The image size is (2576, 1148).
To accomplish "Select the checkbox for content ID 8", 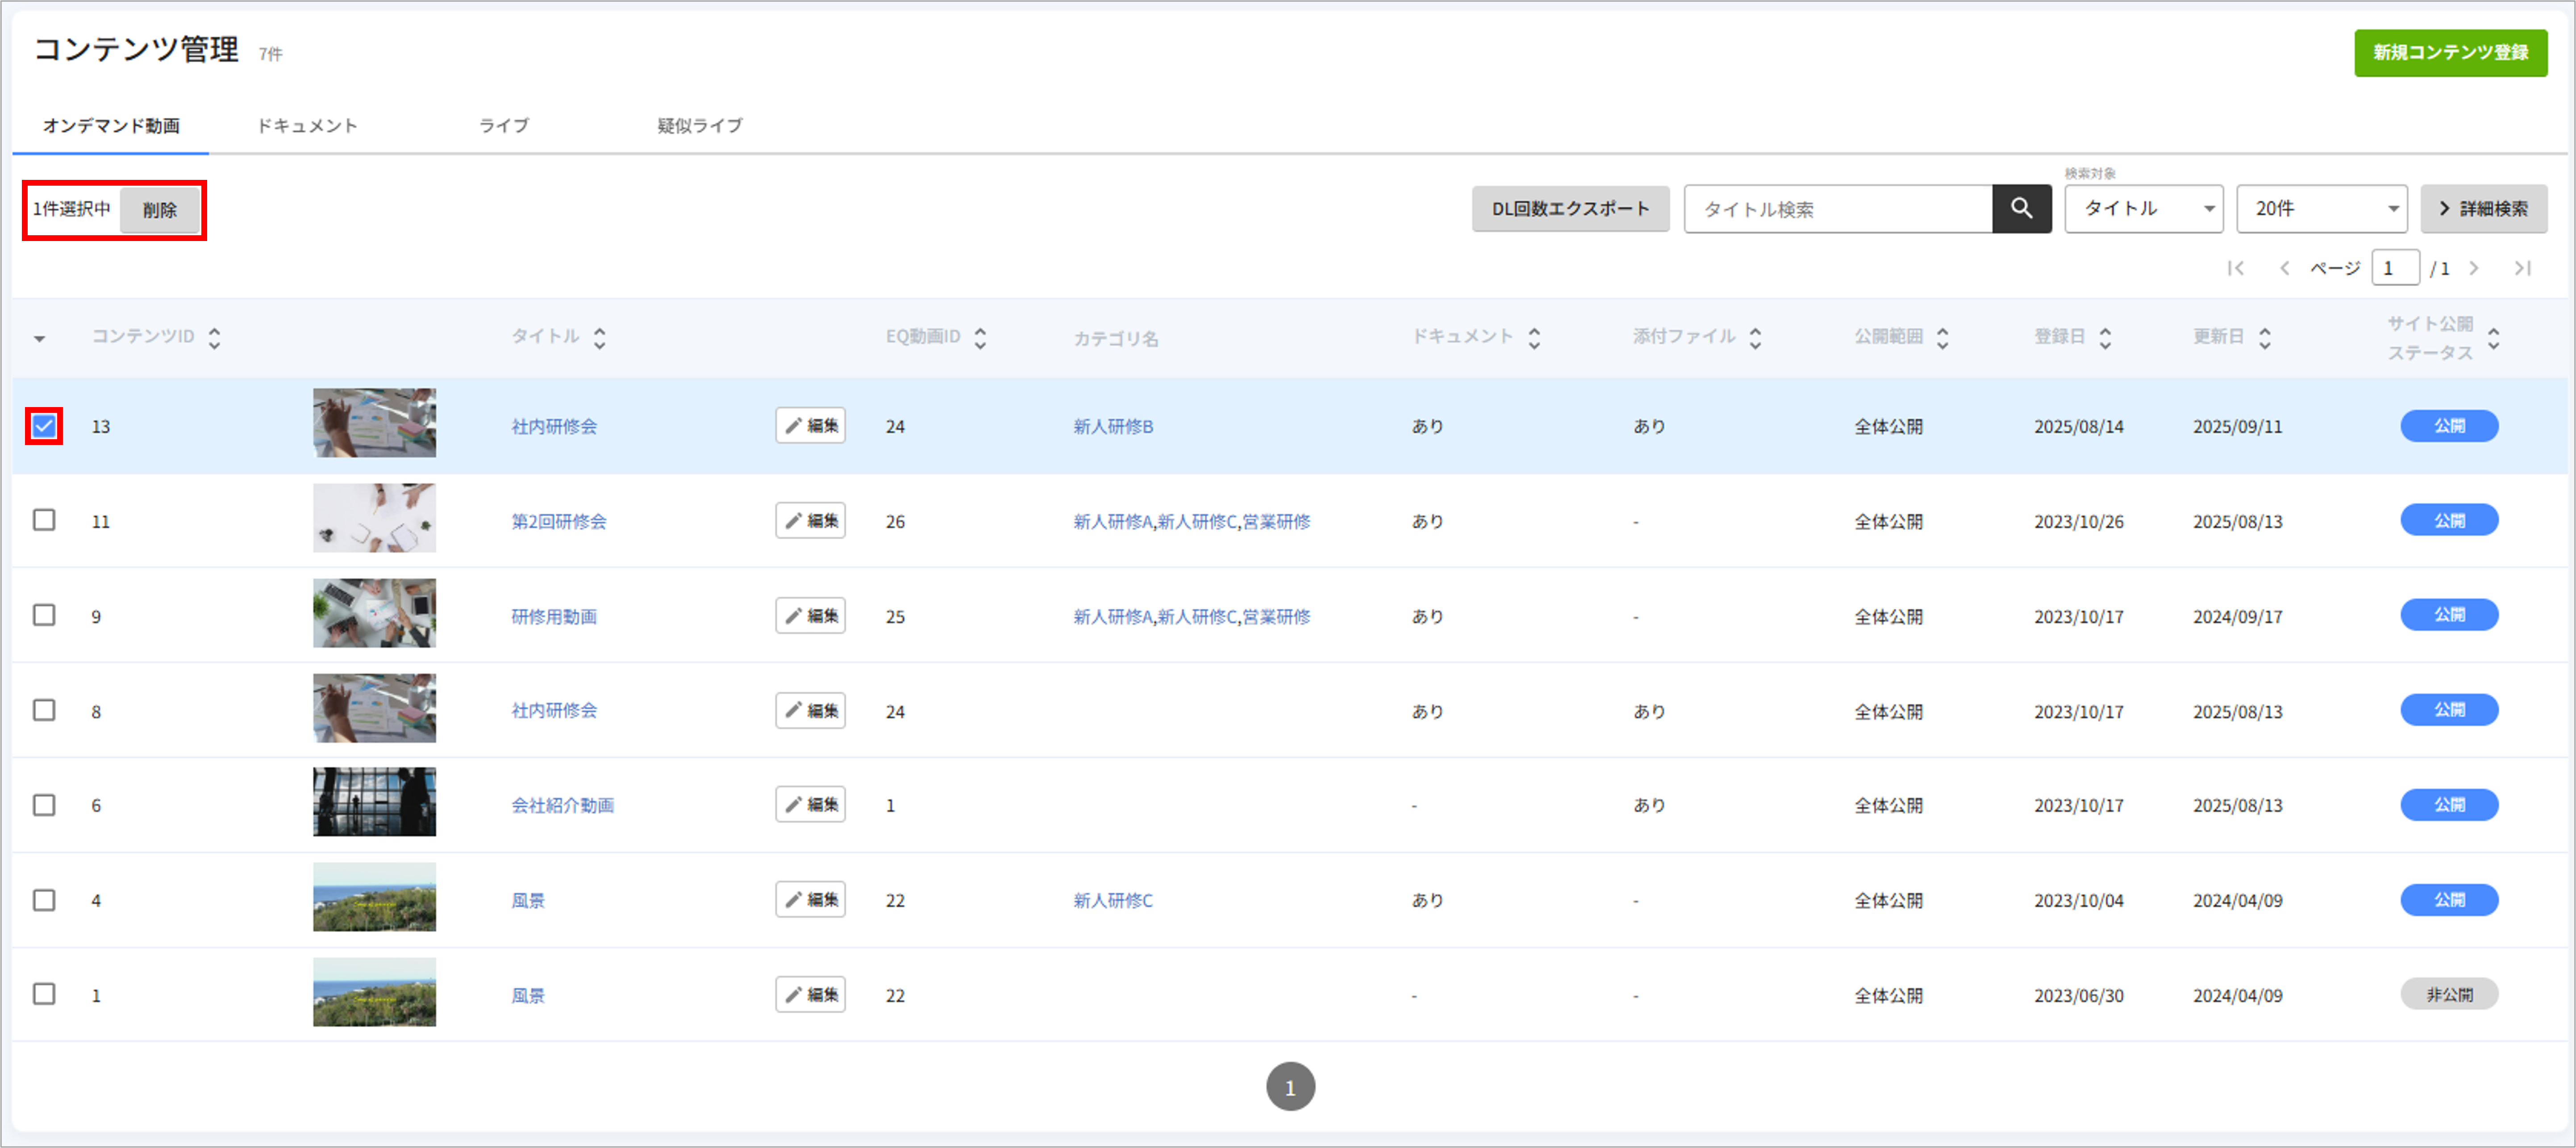I will click(44, 710).
